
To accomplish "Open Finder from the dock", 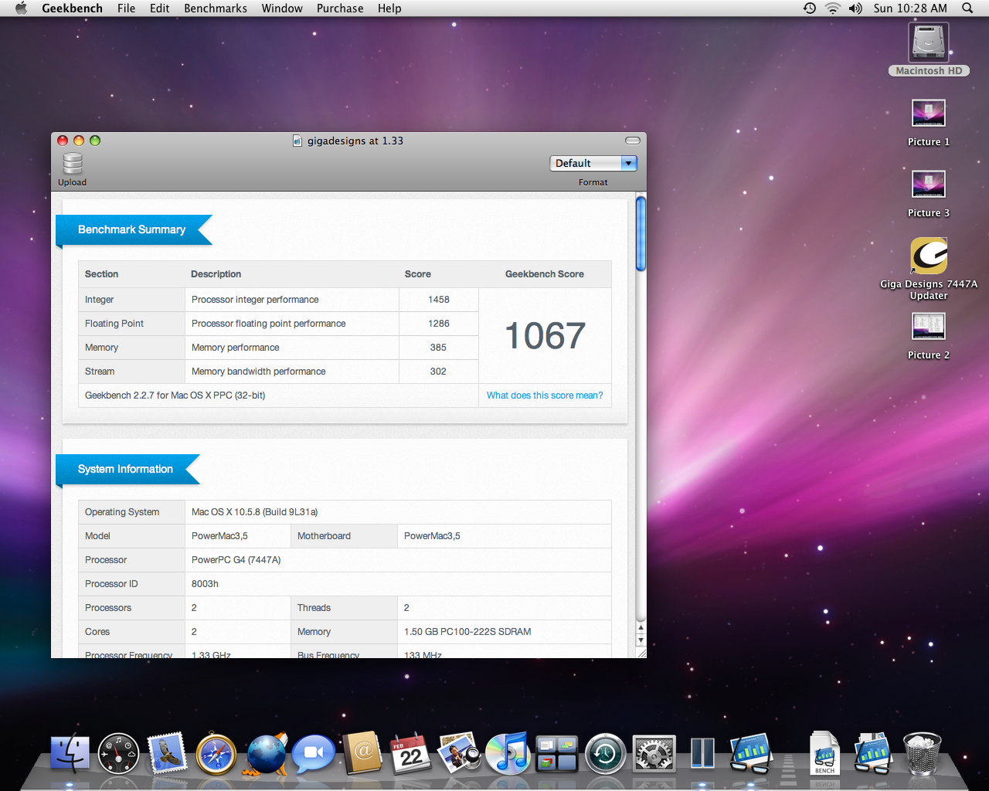I will pyautogui.click(x=70, y=753).
